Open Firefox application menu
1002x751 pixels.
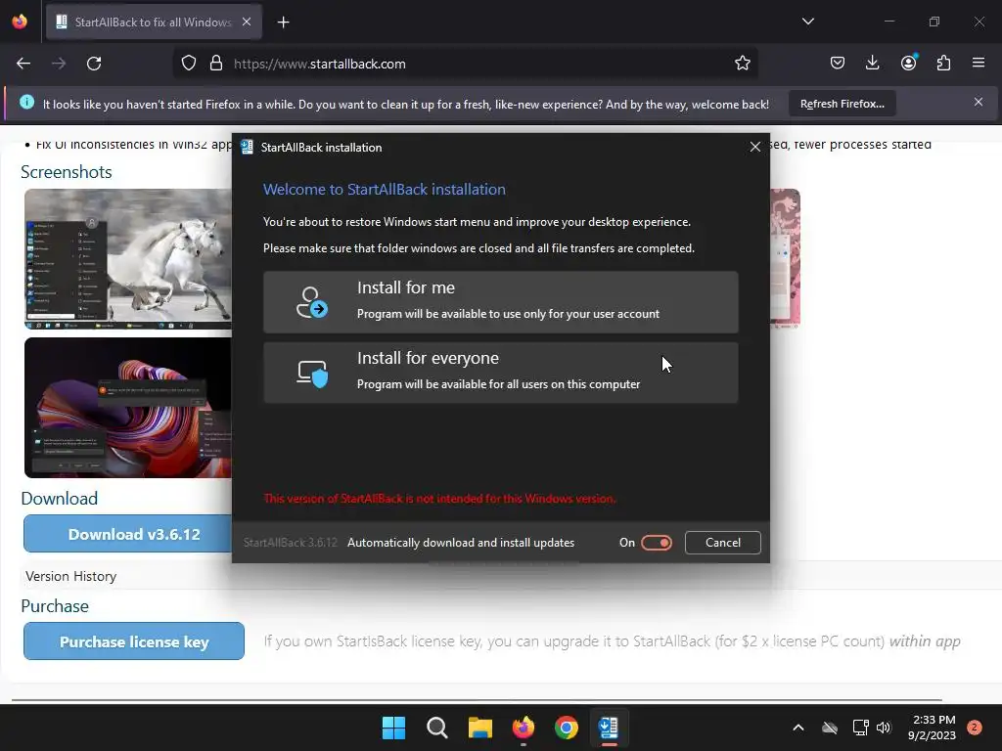pyautogui.click(x=979, y=63)
